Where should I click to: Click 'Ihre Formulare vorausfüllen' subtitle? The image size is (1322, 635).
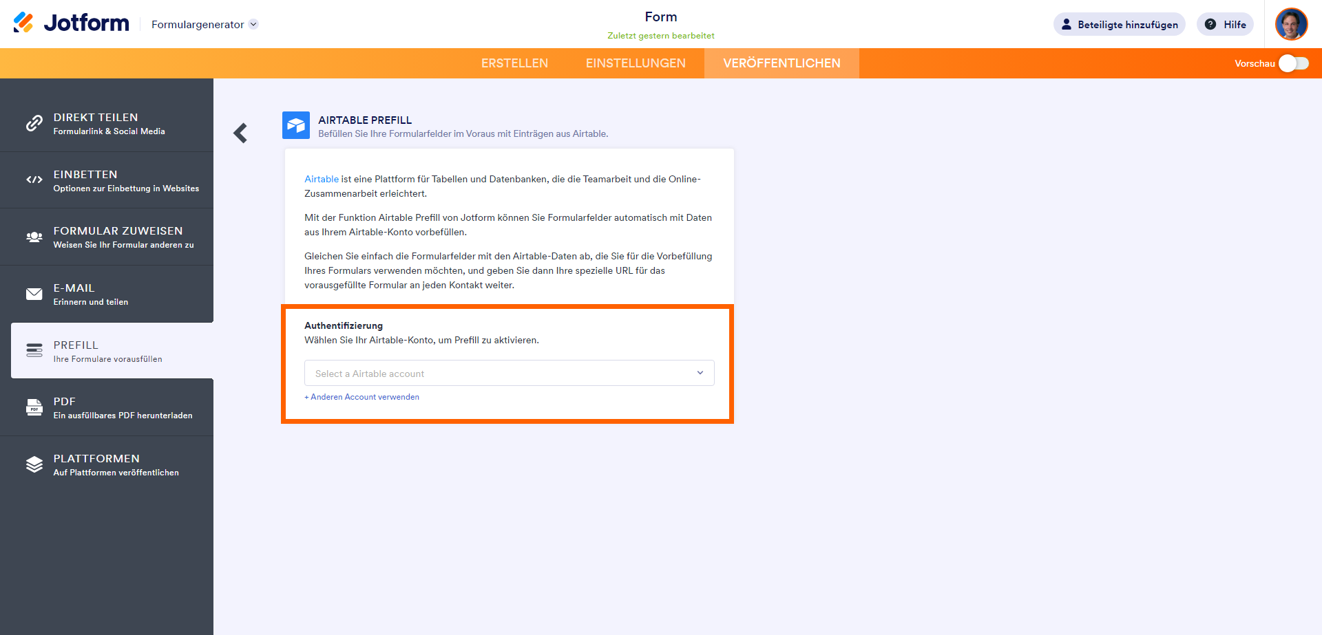pos(108,359)
